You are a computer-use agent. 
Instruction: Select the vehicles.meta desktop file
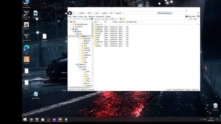27,72
